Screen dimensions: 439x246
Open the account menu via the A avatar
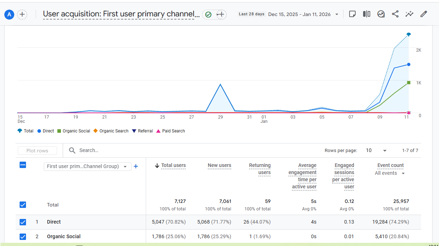click(x=9, y=14)
